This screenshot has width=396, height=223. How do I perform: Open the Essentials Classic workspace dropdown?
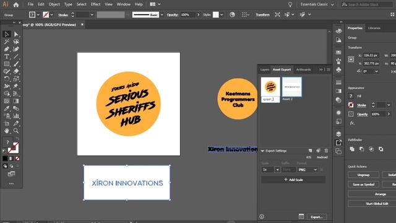point(317,4)
